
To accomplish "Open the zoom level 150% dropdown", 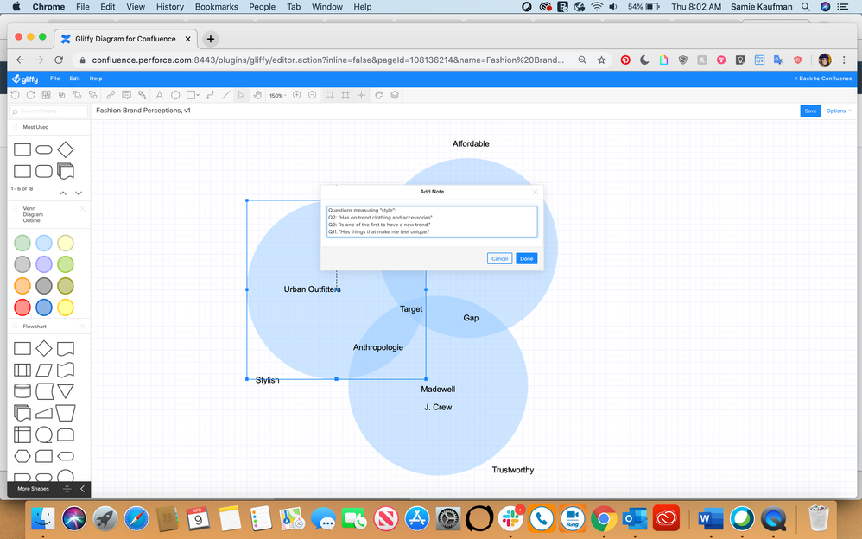I will pyautogui.click(x=277, y=96).
